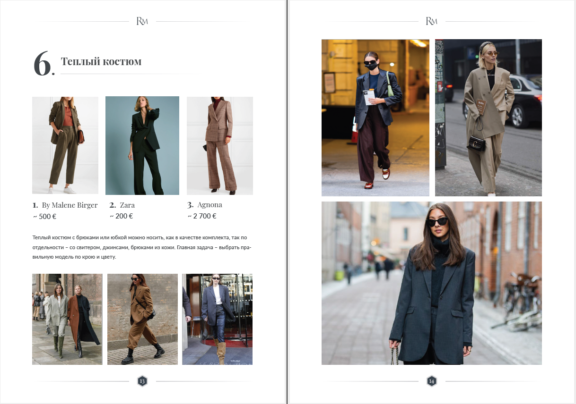
Task: Open the By Malene Birger olive suit photo
Action: coord(65,145)
